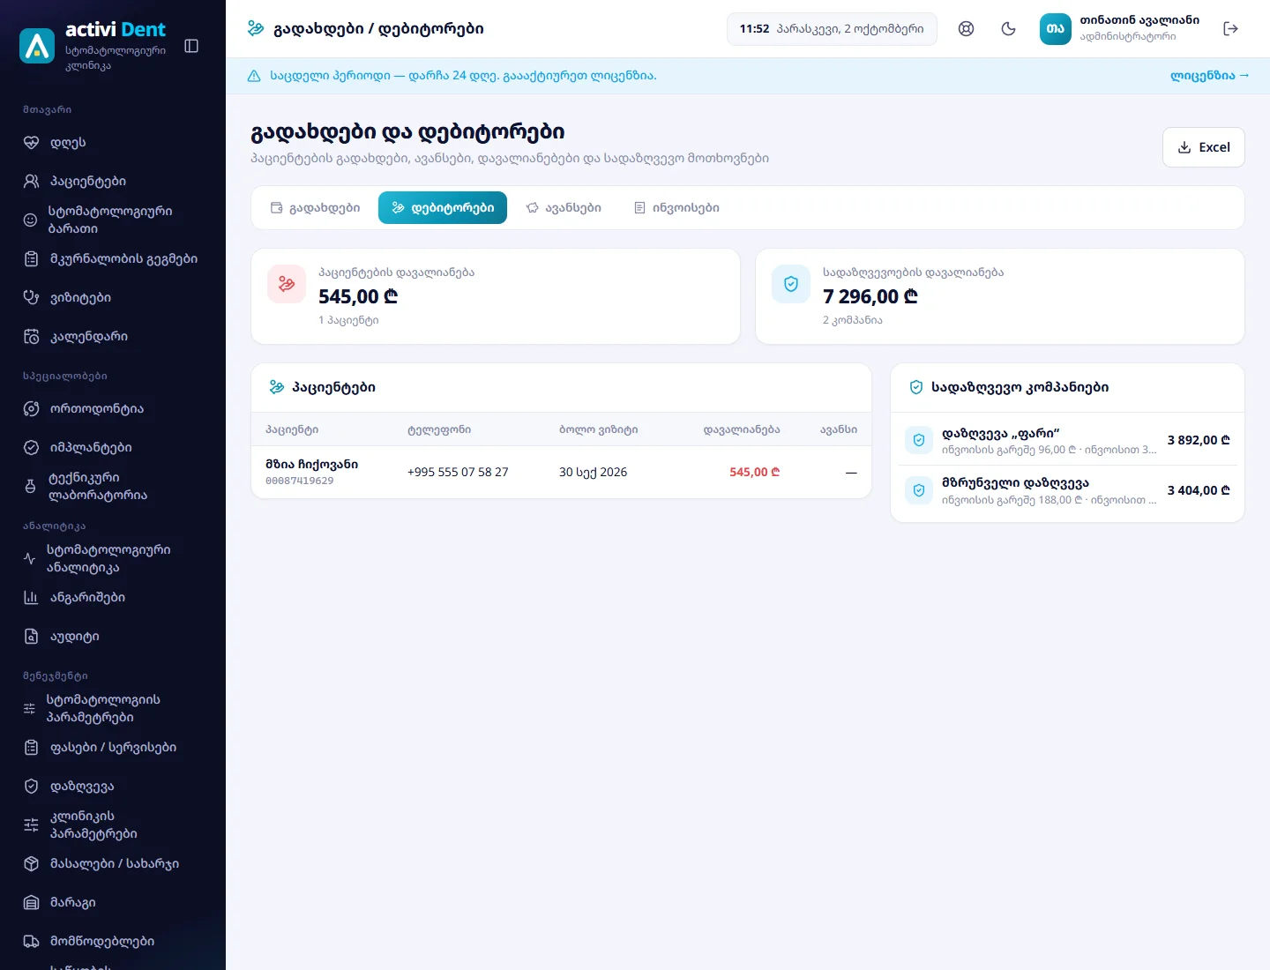Open მარაგი in sidebar
Screen dimensions: 1270x970
(x=113, y=902)
